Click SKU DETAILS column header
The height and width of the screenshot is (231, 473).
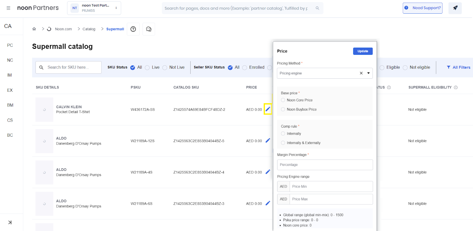click(x=47, y=87)
